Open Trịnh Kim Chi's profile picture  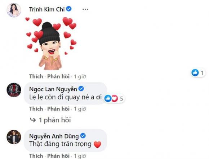pyautogui.click(x=14, y=10)
